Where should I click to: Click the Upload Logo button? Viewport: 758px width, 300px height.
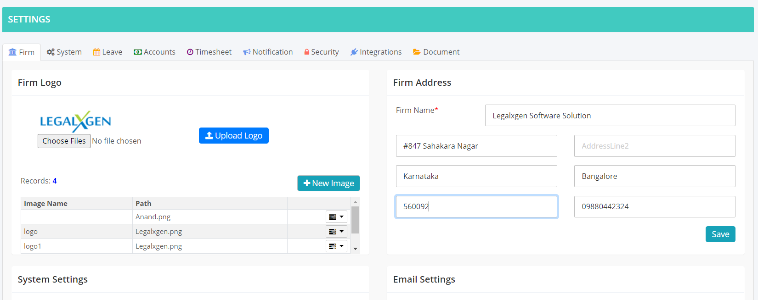(233, 136)
